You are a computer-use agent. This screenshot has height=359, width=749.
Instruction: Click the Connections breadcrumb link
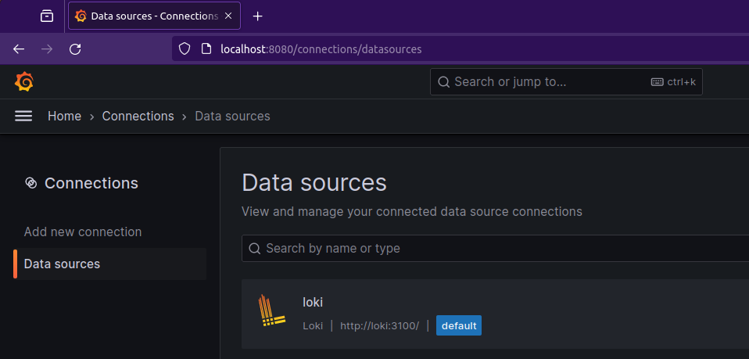138,116
